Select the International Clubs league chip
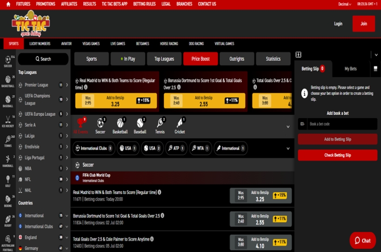The height and width of the screenshot is (252, 381). point(94,149)
